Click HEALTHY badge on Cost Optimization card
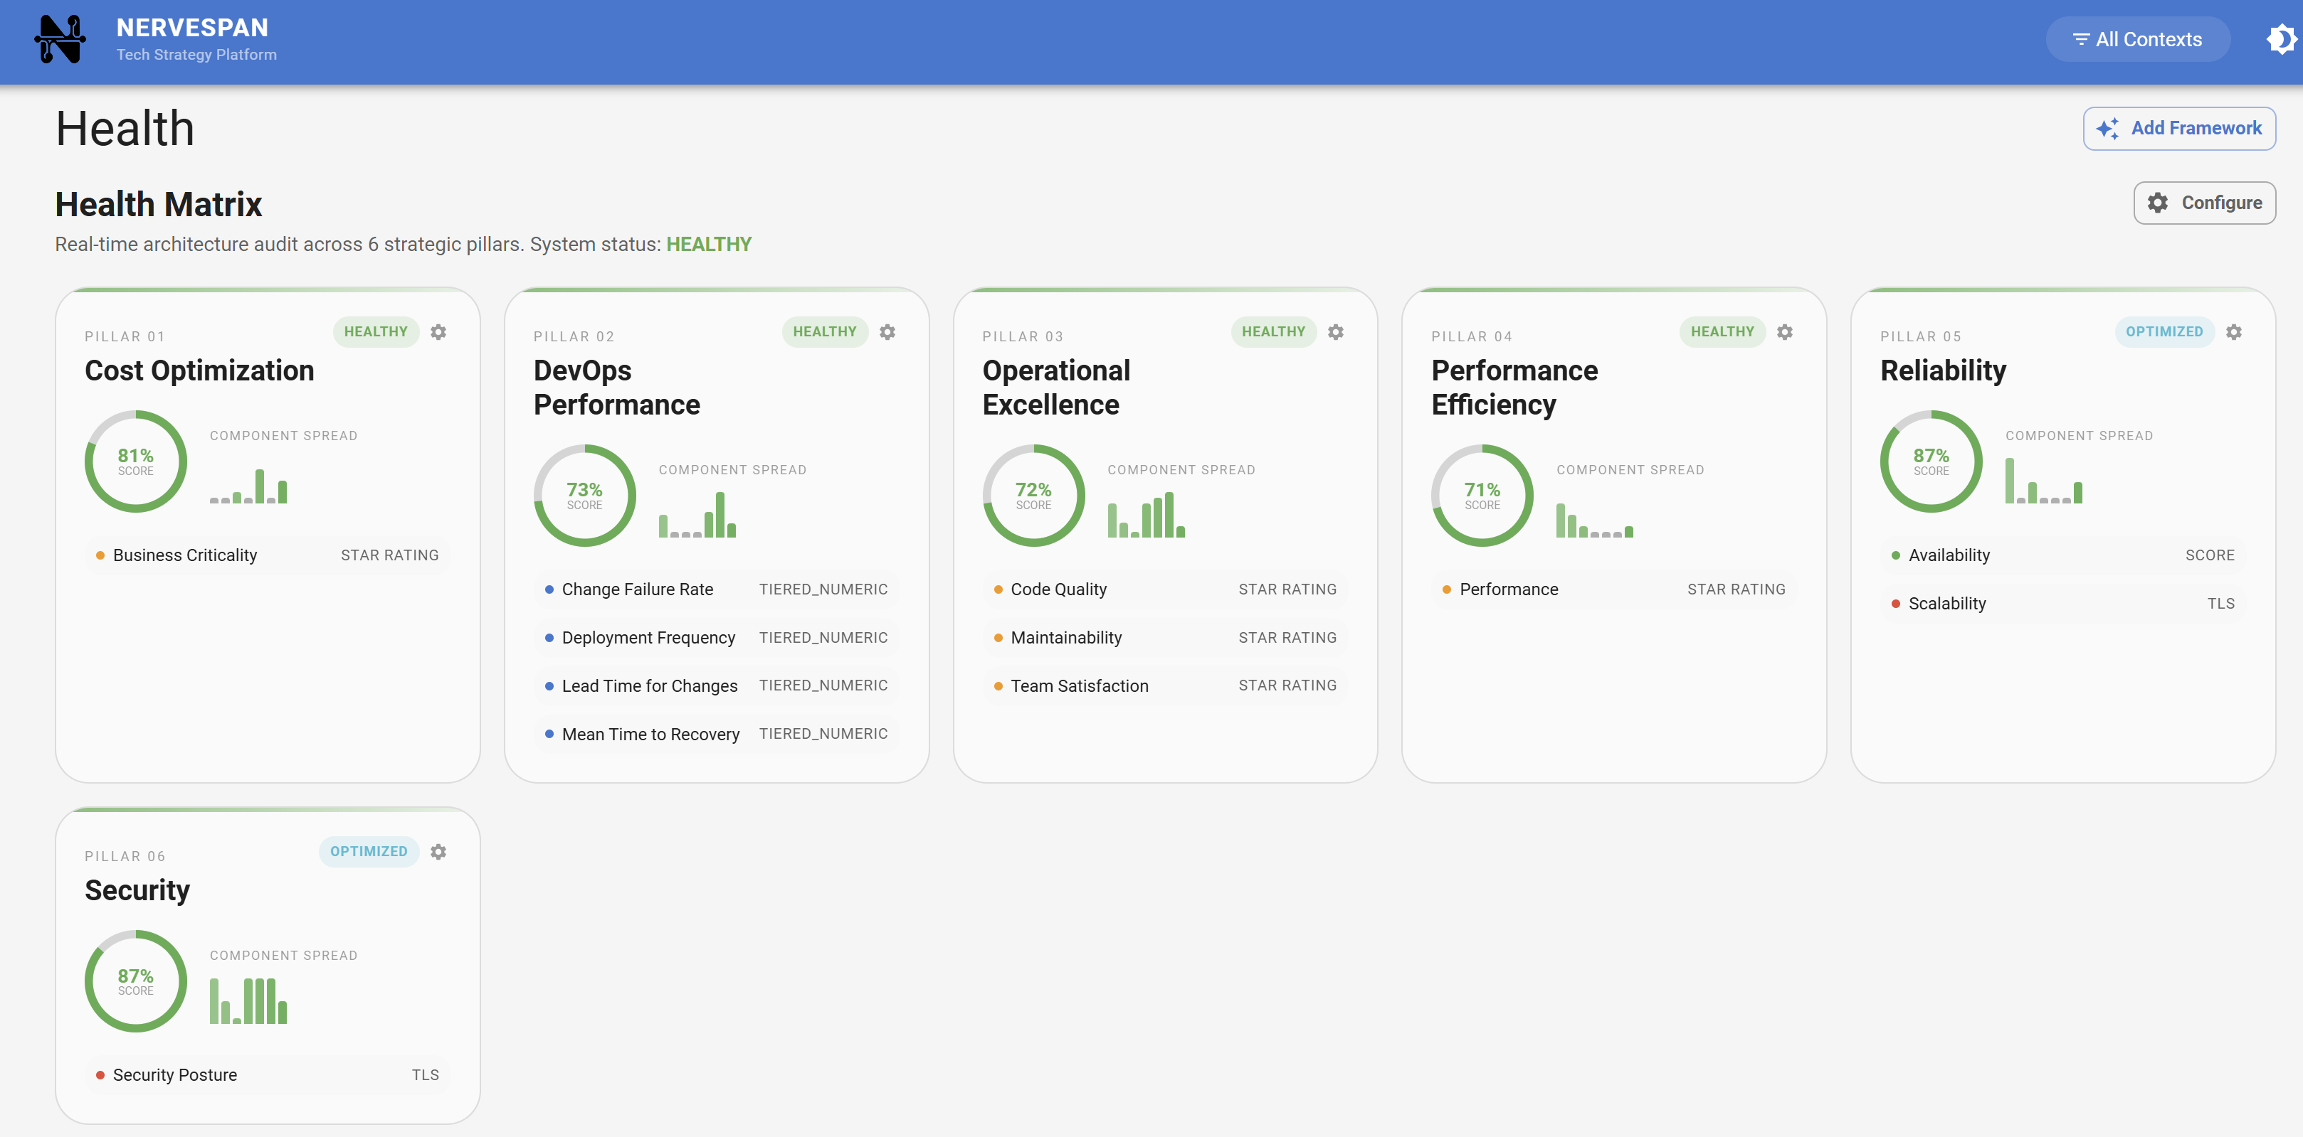The width and height of the screenshot is (2303, 1137). tap(376, 331)
